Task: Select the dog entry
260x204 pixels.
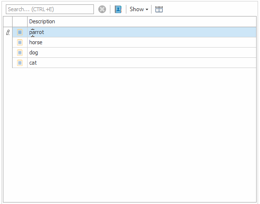Action: click(x=33, y=52)
